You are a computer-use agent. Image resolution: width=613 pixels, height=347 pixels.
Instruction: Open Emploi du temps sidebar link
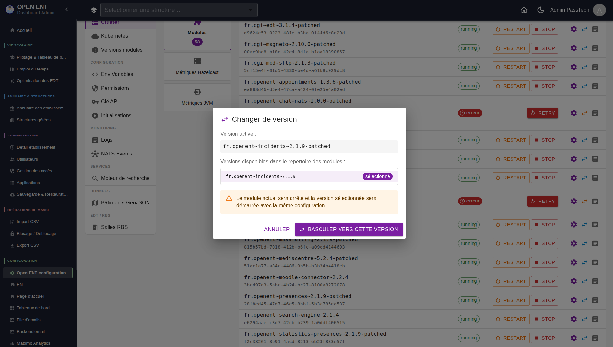click(38, 69)
